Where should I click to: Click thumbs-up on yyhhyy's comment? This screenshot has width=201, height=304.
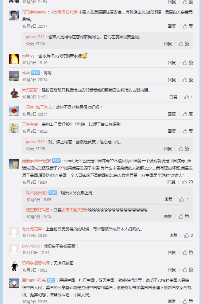coord(188,63)
